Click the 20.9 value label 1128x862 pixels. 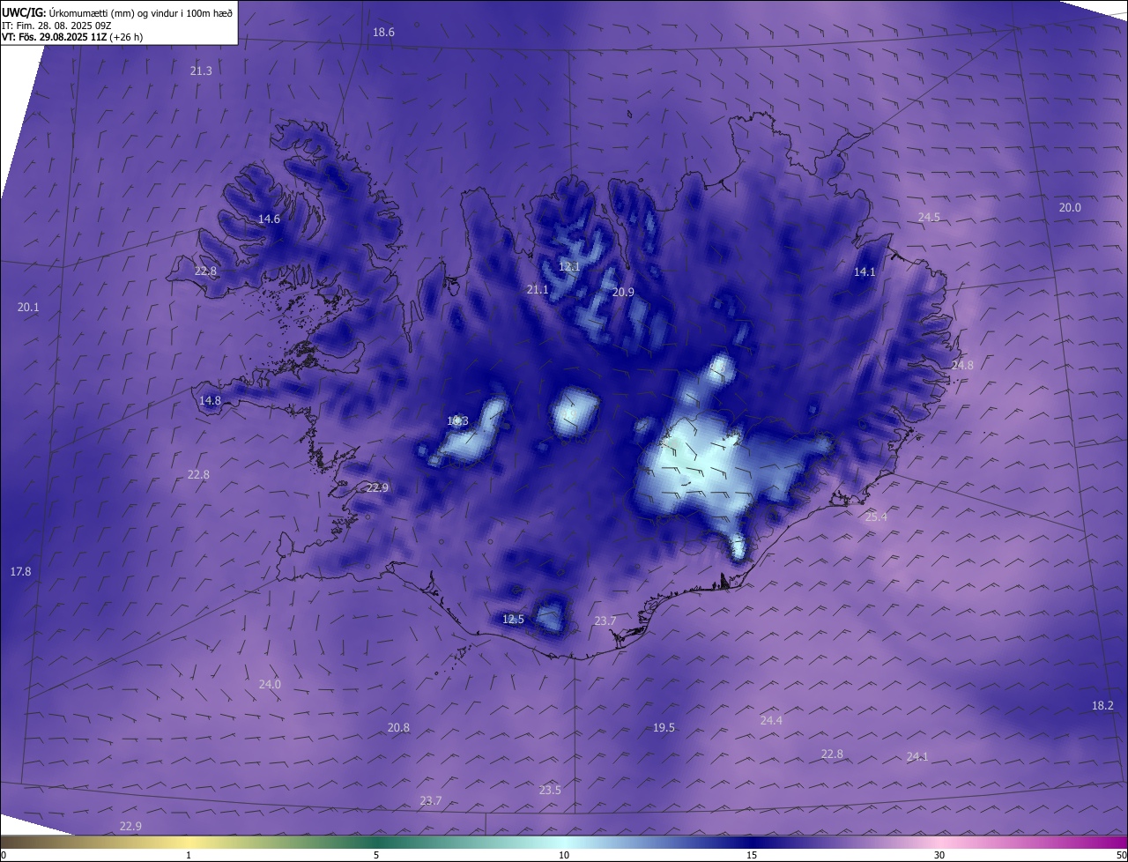tap(623, 292)
